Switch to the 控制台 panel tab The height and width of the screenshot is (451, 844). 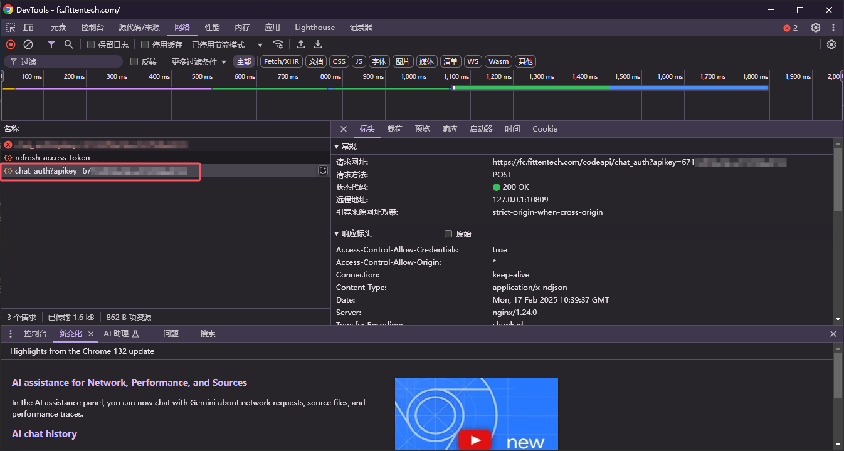click(92, 28)
